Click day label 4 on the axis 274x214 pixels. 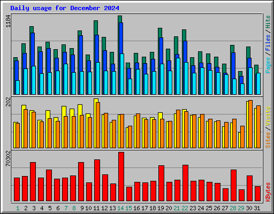coord(42,208)
